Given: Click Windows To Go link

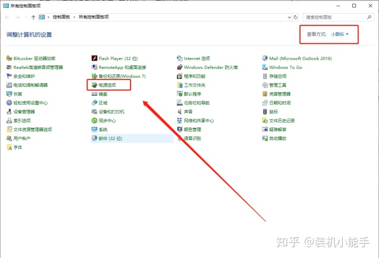Looking at the screenshot, I should (286, 67).
